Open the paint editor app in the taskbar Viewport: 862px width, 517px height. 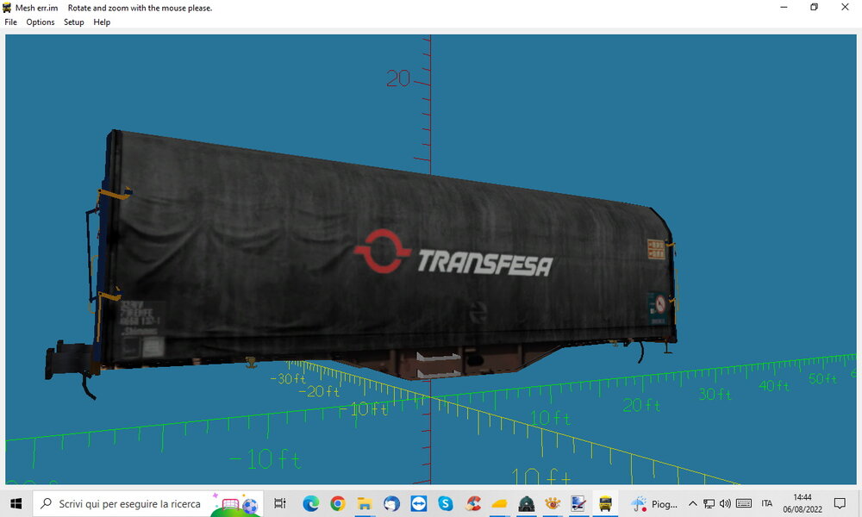point(578,503)
